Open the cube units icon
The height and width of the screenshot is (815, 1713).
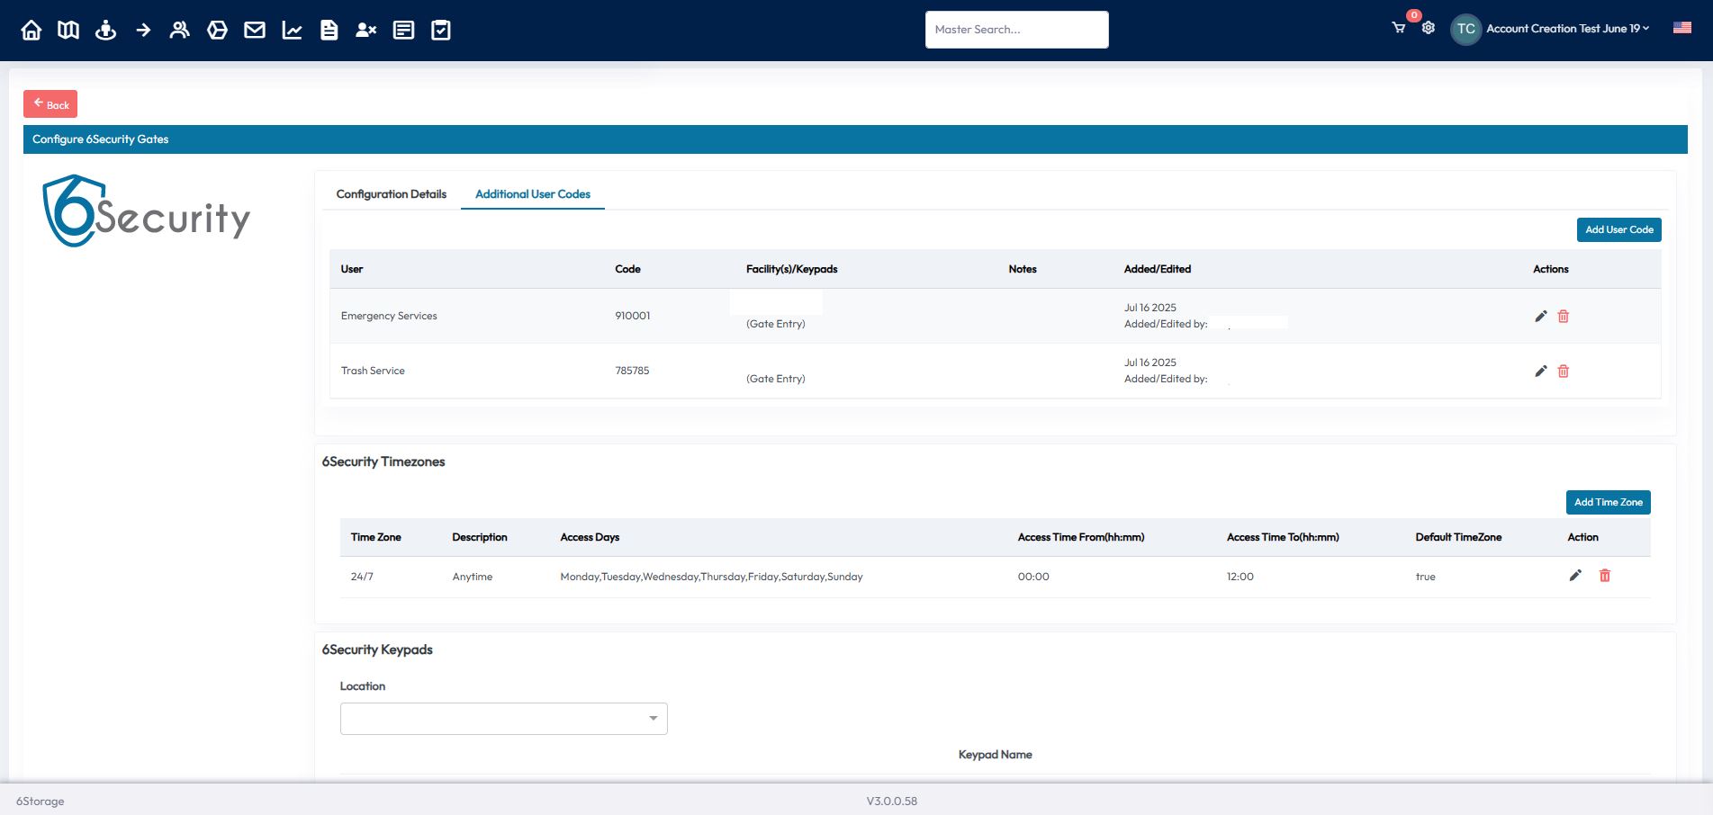coord(217,30)
